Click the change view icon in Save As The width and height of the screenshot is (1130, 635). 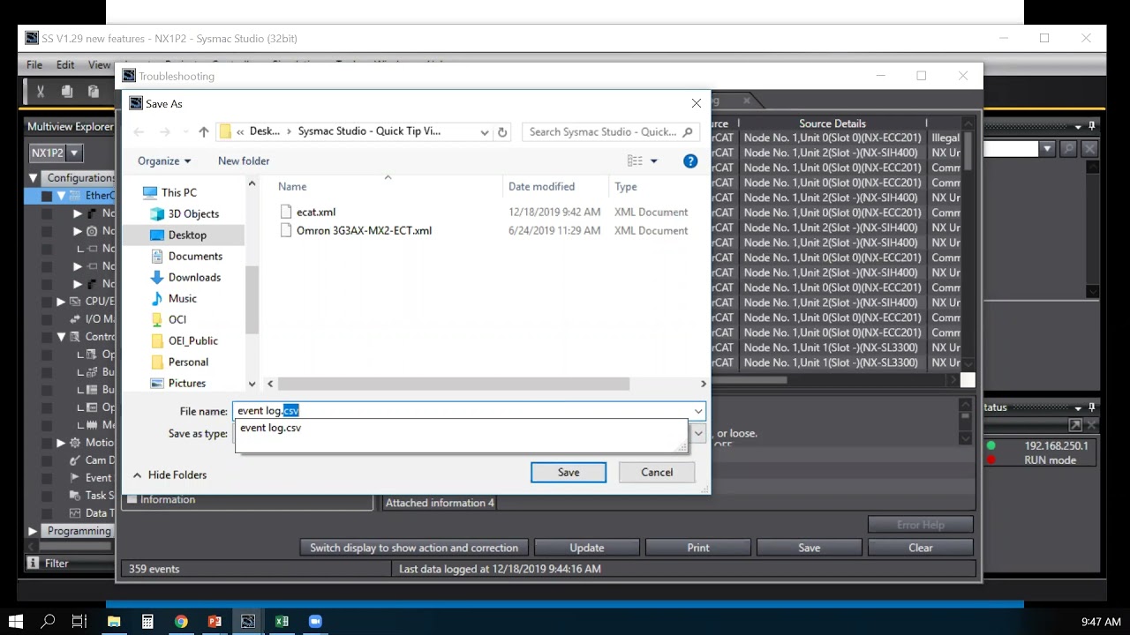[x=635, y=161]
